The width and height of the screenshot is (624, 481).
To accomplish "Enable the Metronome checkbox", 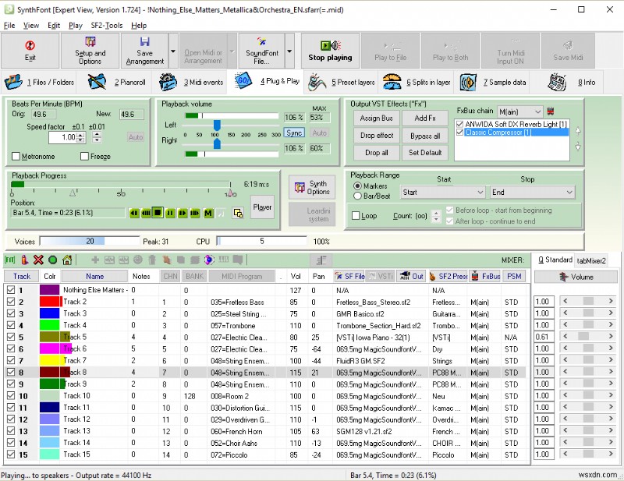I will [x=16, y=156].
